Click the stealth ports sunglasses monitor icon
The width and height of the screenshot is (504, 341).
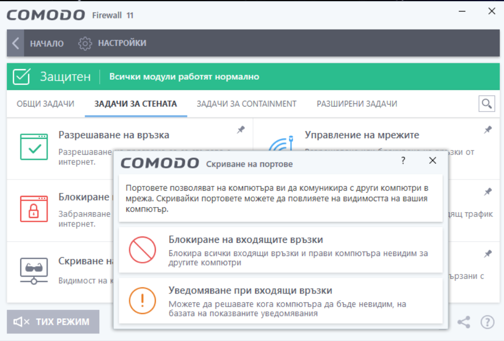point(34,271)
